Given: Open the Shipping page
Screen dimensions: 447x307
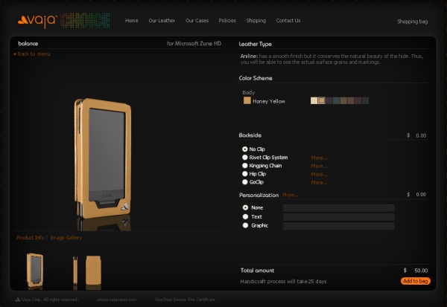Looking at the screenshot, I should [x=256, y=21].
